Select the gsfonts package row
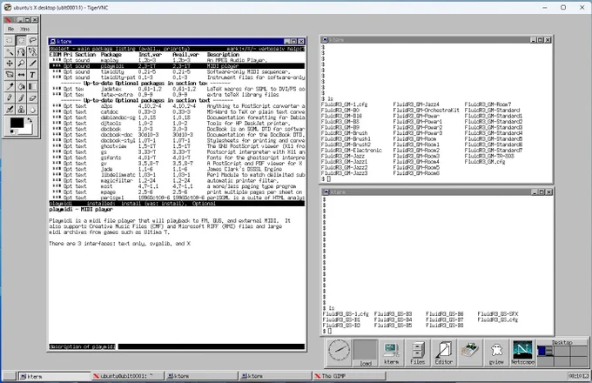 tap(177, 158)
